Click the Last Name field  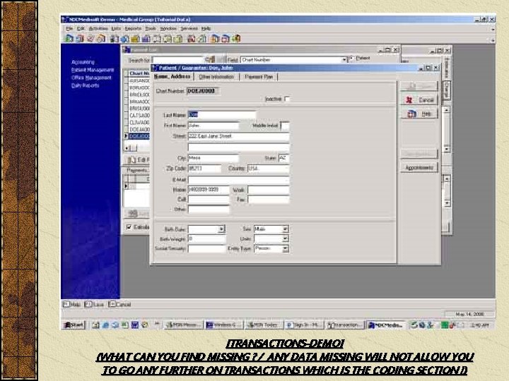click(x=222, y=115)
